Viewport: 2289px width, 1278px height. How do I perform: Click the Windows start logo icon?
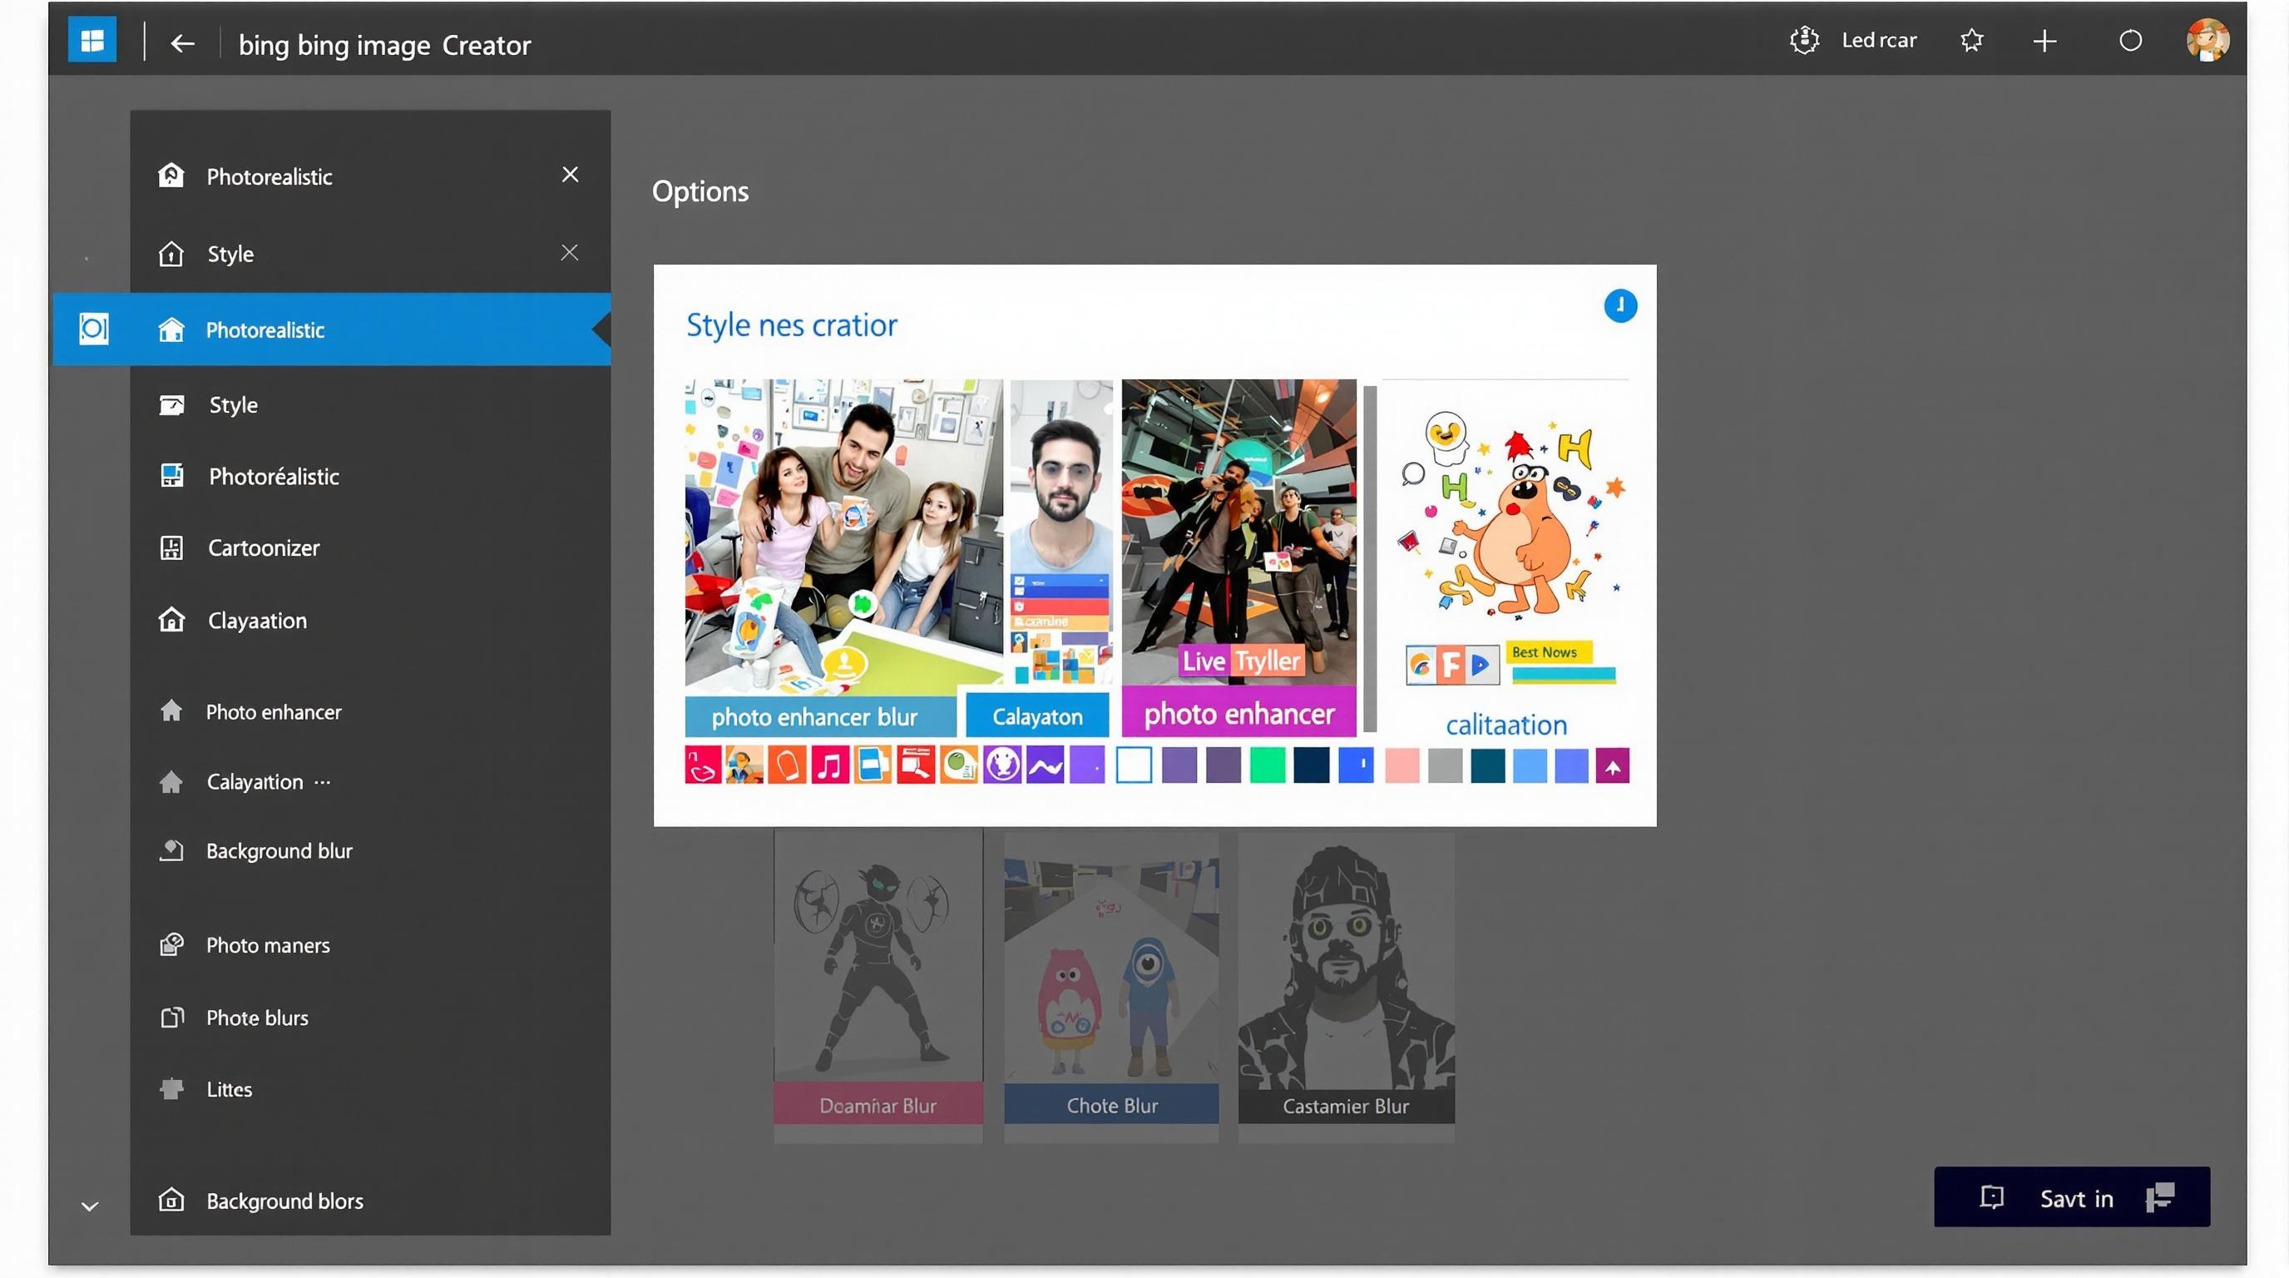[x=91, y=40]
